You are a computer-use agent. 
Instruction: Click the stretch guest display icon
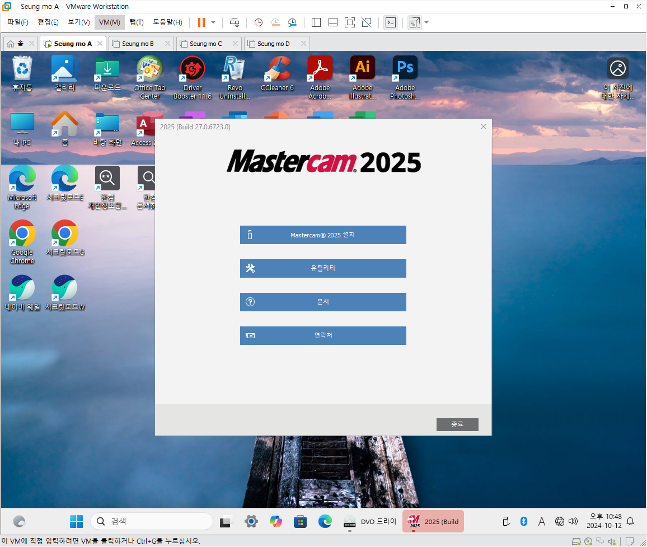pyautogui.click(x=415, y=22)
